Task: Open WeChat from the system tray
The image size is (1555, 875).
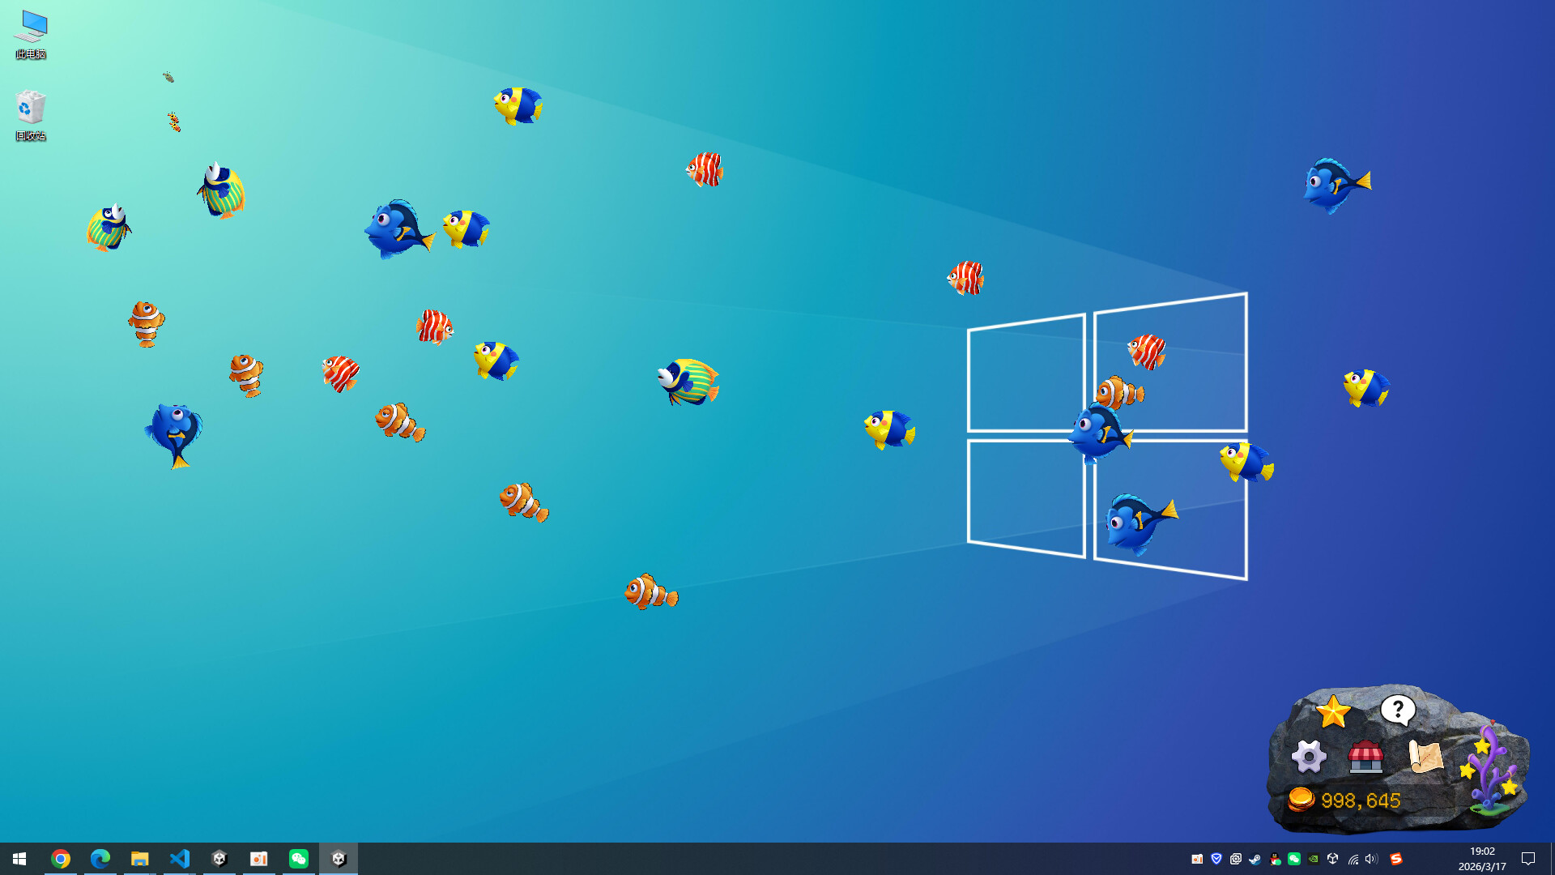Action: coord(1295,859)
